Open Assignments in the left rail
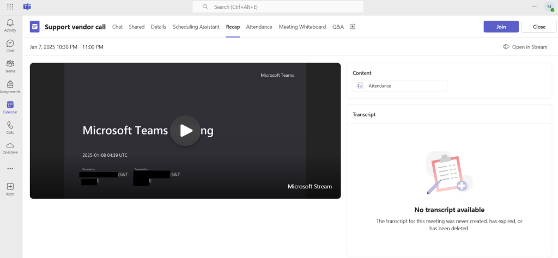 click(10, 87)
